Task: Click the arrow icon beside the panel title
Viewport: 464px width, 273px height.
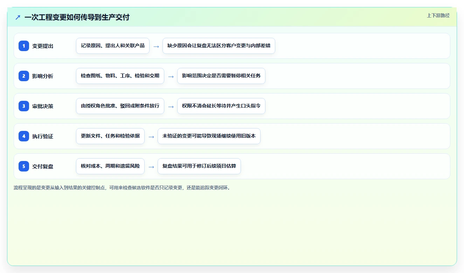Action: tap(18, 17)
